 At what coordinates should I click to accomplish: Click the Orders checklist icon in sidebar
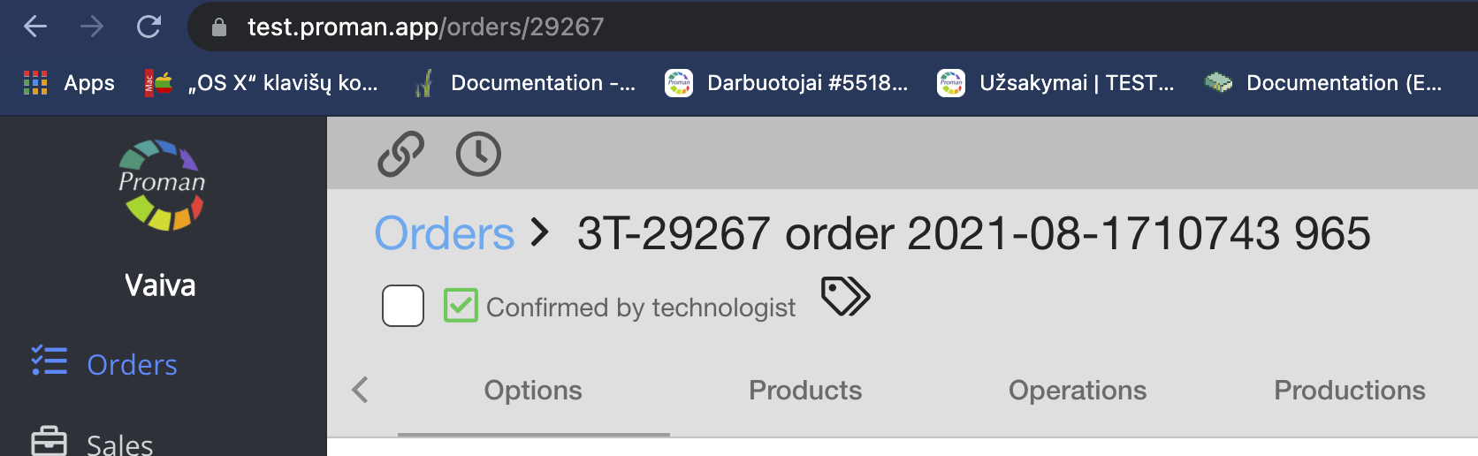pos(50,361)
